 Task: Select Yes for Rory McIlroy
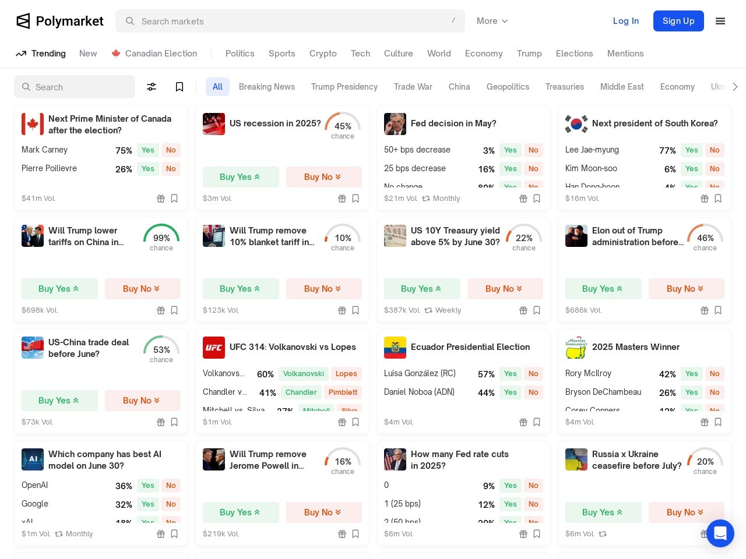click(x=692, y=374)
